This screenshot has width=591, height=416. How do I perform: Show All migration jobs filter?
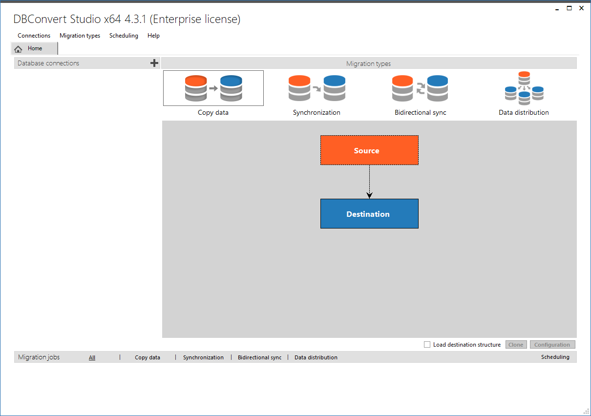(92, 357)
